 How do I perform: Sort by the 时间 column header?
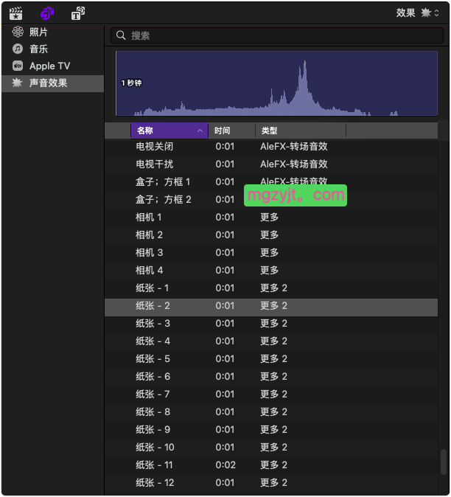(x=232, y=131)
